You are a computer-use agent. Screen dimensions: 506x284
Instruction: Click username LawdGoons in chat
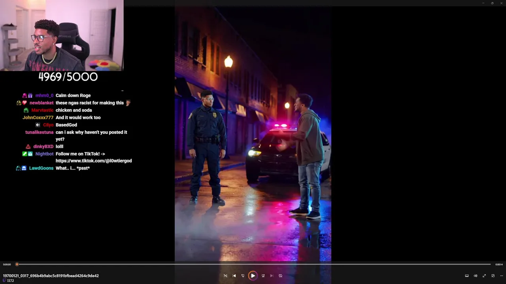(x=41, y=168)
